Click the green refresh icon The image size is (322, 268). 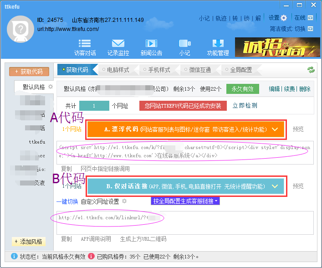click(311, 70)
